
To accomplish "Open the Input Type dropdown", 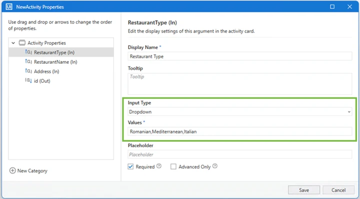I will pos(239,112).
